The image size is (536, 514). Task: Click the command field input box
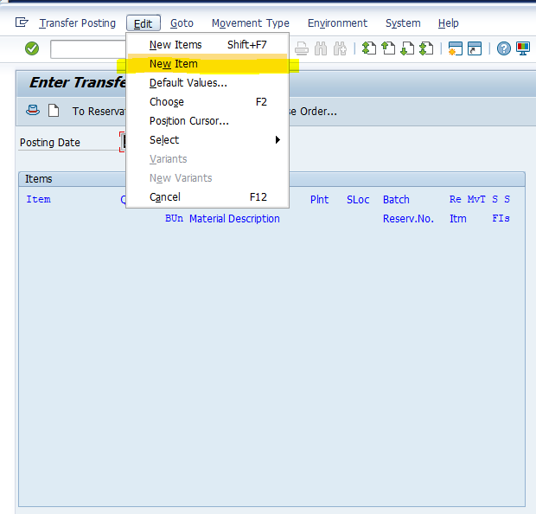(88, 49)
